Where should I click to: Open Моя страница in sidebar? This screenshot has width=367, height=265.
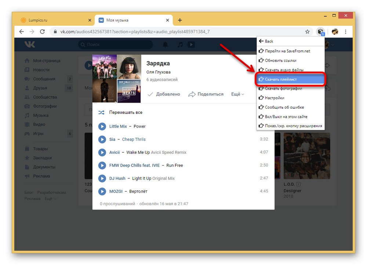click(x=43, y=61)
